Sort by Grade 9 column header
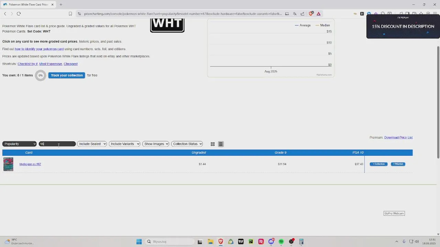 pos(280,153)
